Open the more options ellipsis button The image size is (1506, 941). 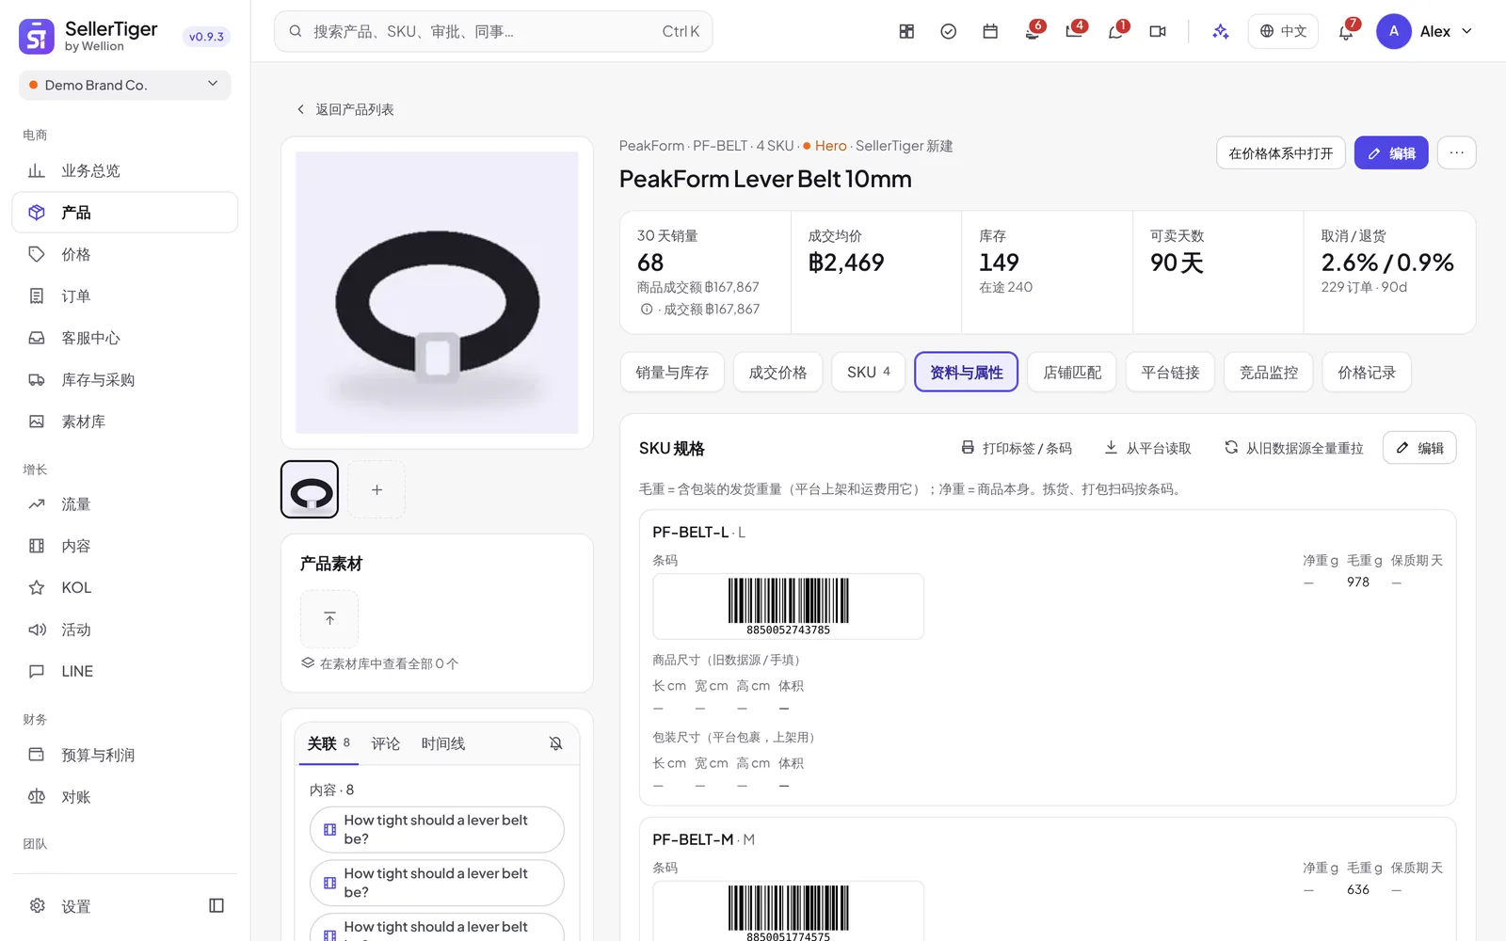(1457, 152)
